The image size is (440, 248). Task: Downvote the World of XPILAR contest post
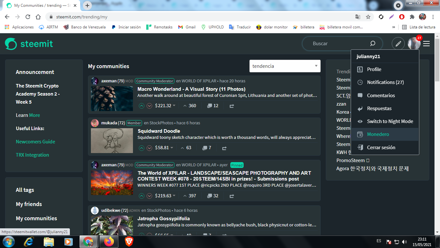[x=149, y=196]
